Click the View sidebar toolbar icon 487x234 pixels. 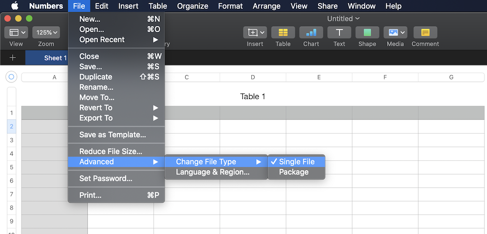16,32
